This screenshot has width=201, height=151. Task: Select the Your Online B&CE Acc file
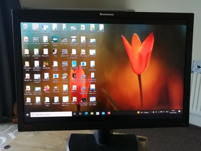coord(66,101)
